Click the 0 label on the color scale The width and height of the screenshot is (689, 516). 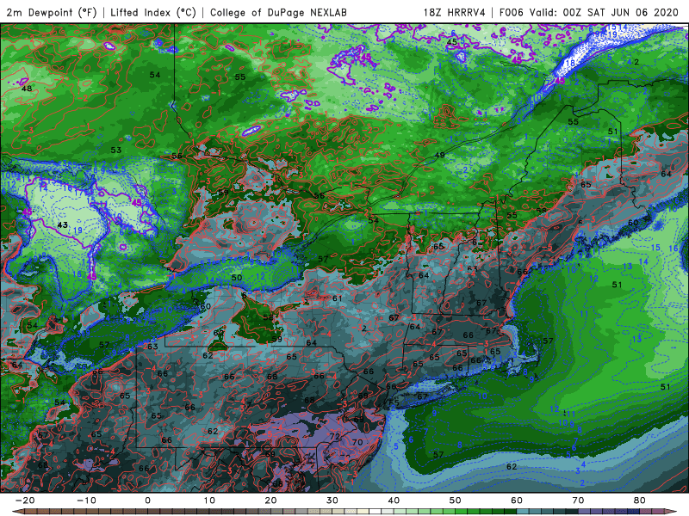147,501
